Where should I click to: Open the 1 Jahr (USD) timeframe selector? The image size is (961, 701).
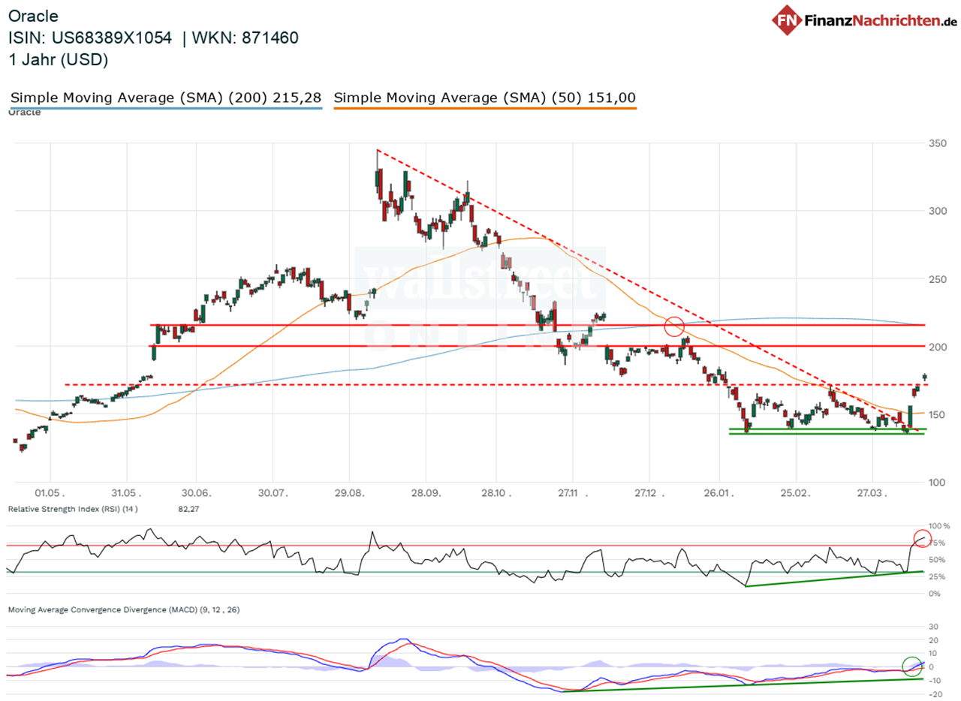click(x=59, y=60)
